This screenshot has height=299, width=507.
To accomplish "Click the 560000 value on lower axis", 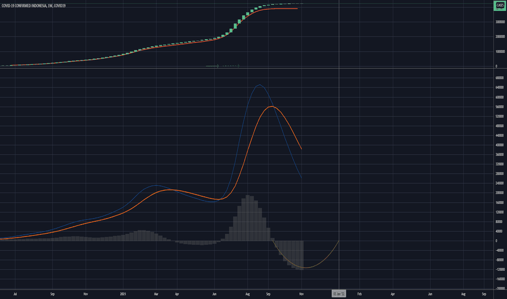I will pyautogui.click(x=499, y=107).
